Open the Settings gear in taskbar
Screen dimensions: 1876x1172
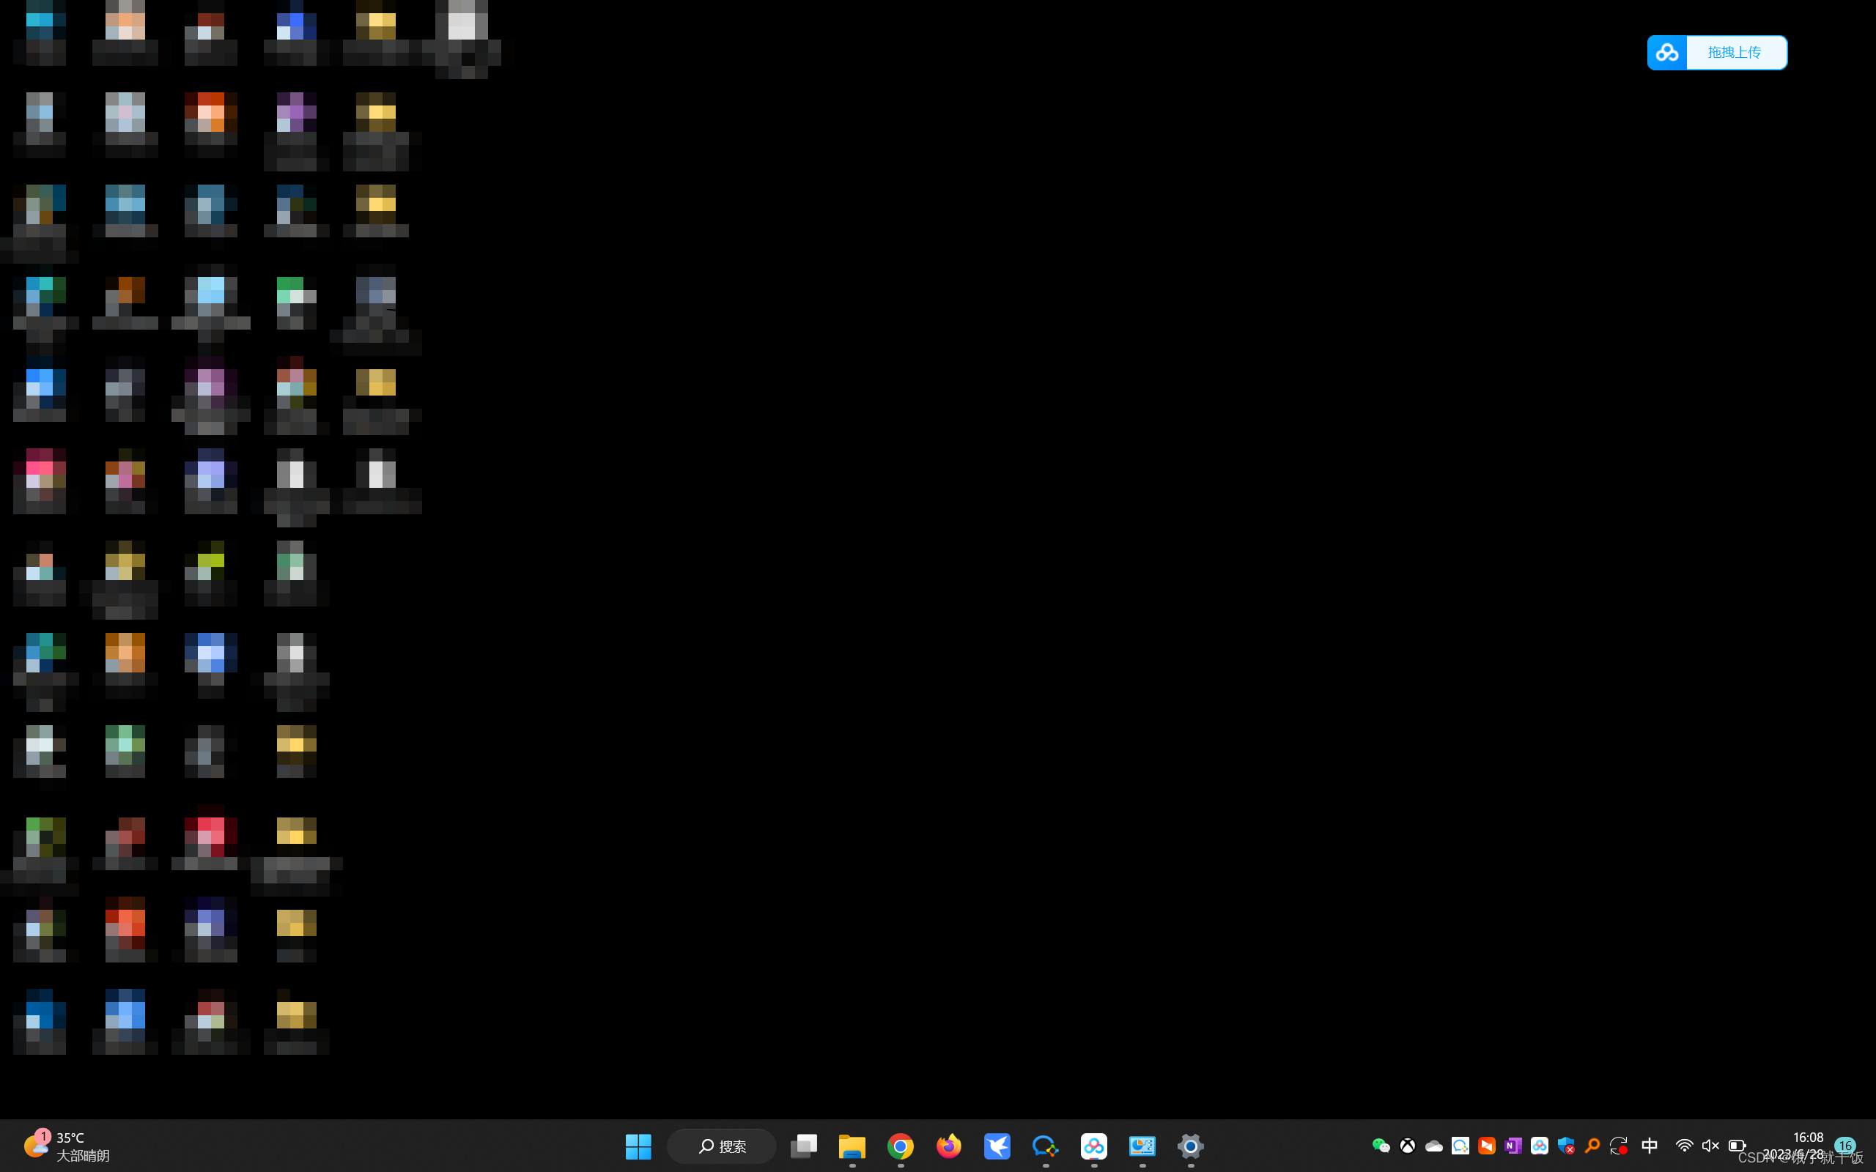point(1190,1146)
